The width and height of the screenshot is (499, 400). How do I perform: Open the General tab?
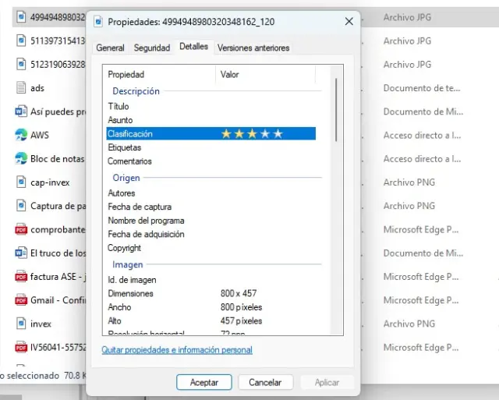[110, 48]
